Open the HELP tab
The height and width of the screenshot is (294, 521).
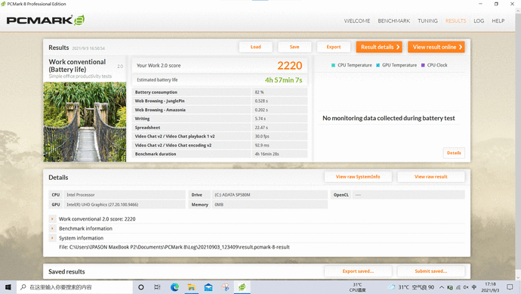tap(498, 20)
